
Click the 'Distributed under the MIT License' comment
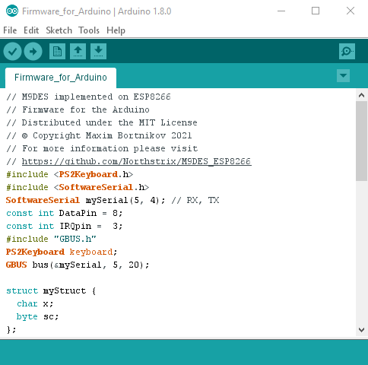[102, 122]
